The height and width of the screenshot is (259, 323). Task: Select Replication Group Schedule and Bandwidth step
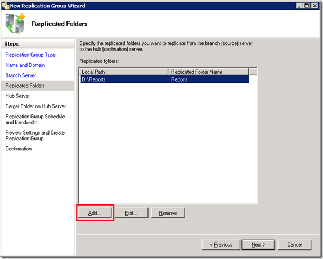click(35, 119)
